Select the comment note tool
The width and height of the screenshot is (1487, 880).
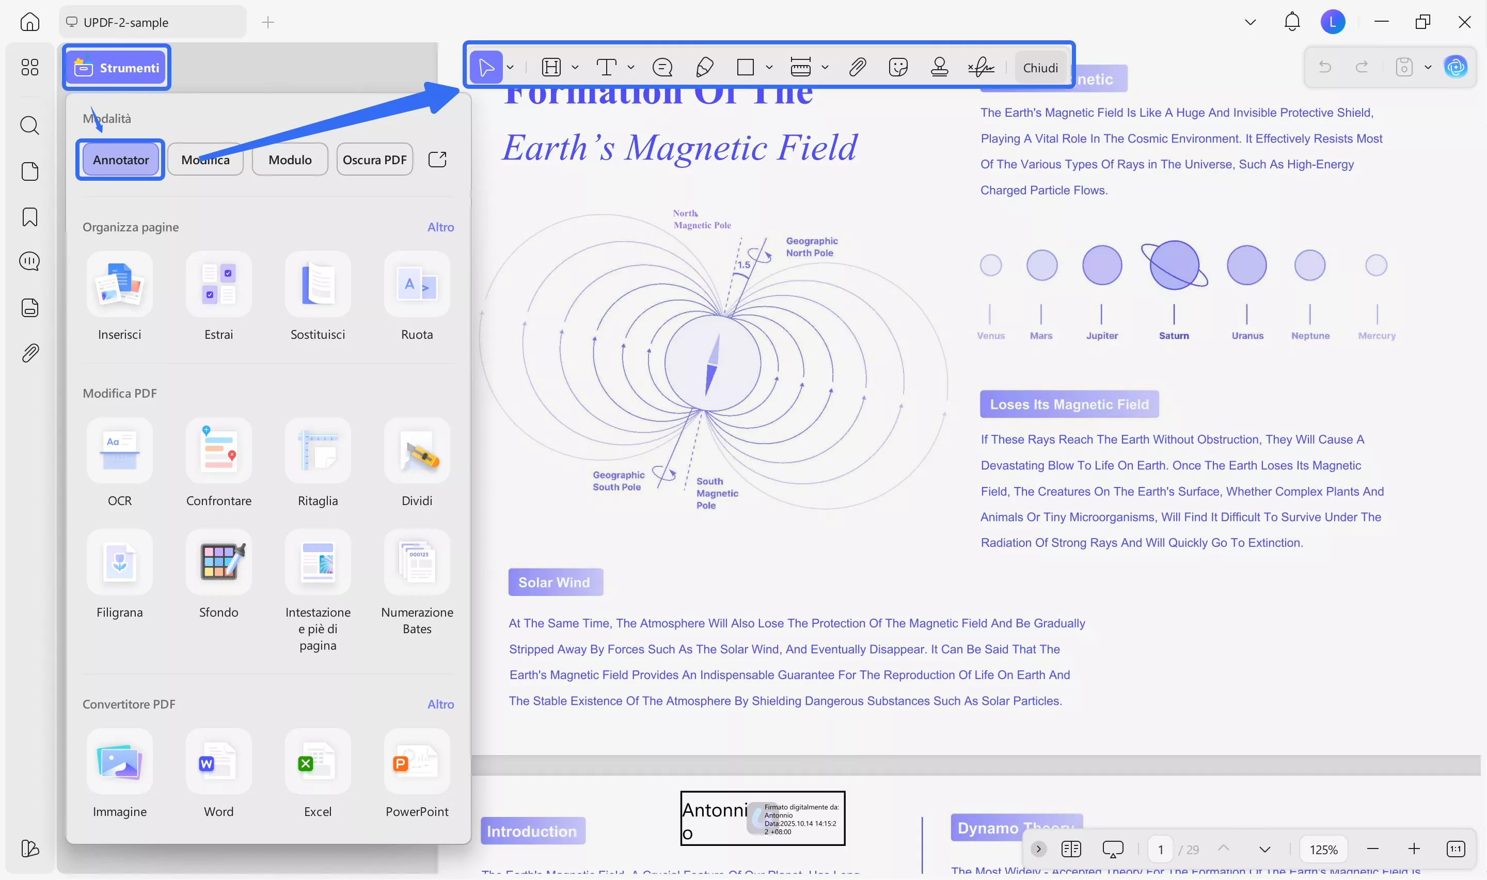[x=662, y=67]
